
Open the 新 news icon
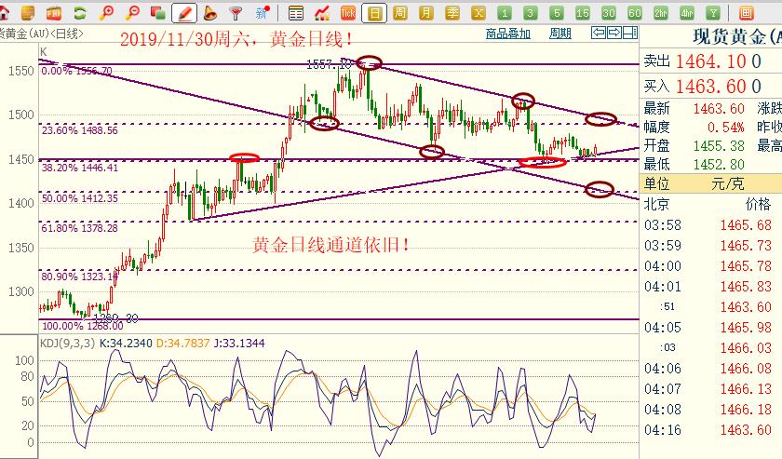(x=263, y=13)
